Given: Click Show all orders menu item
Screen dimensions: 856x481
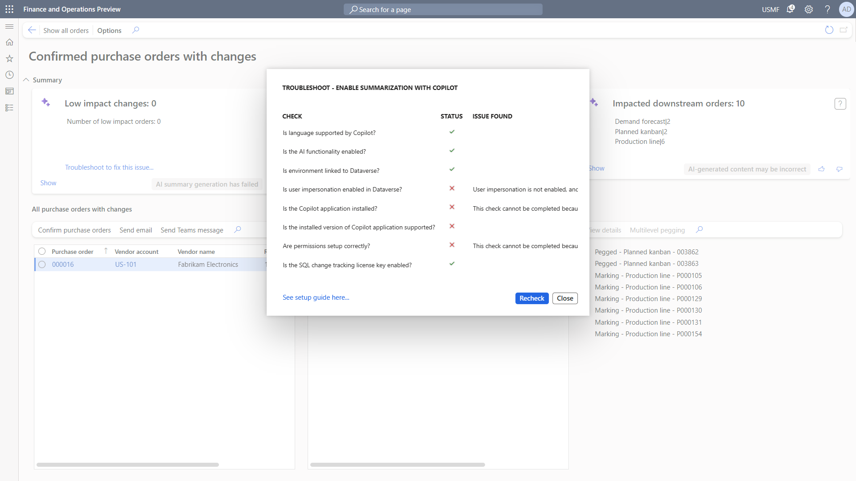Looking at the screenshot, I should 66,30.
